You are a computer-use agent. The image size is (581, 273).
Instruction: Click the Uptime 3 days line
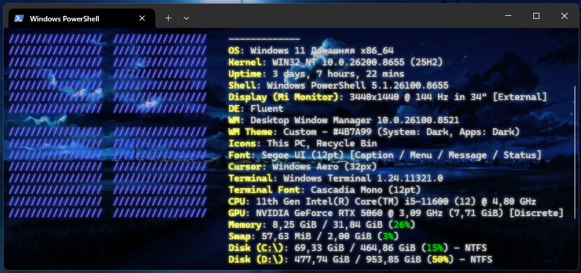pyautogui.click(x=316, y=74)
